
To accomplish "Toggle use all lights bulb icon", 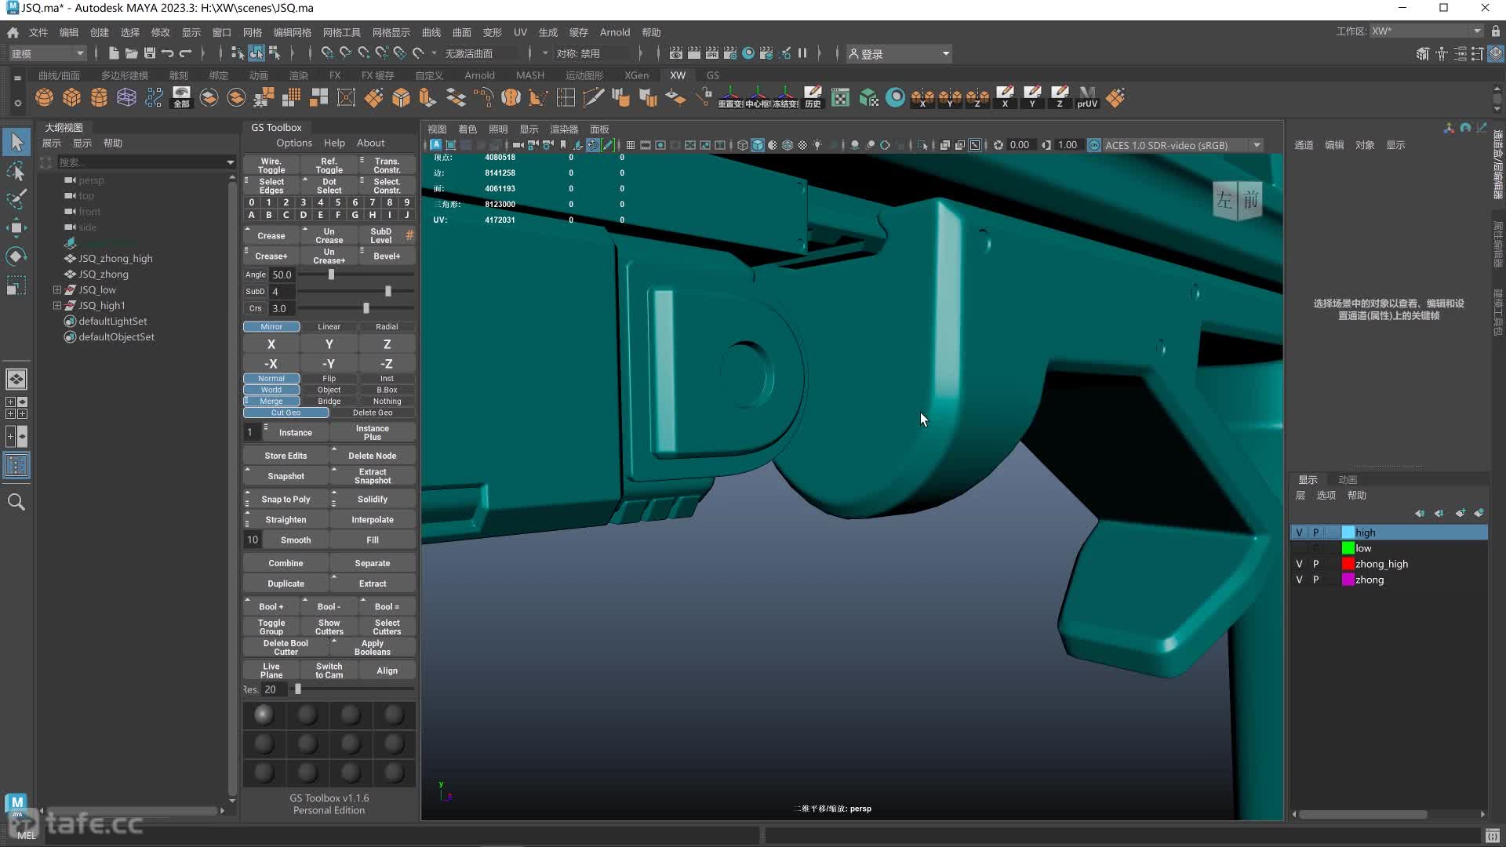I will tap(817, 145).
